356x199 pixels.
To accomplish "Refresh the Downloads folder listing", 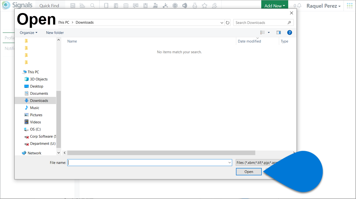I will [227, 23].
